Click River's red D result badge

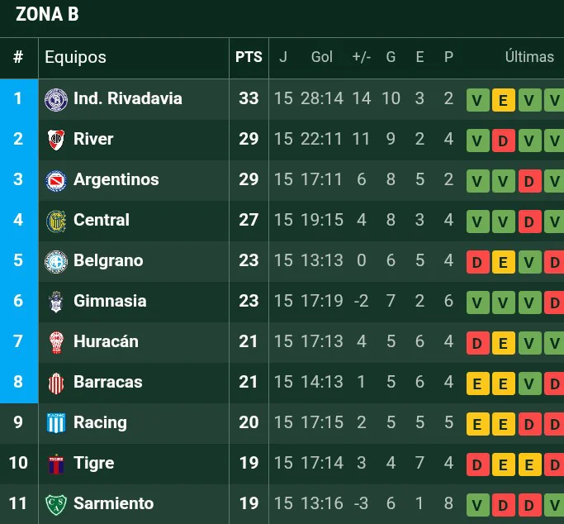click(503, 140)
